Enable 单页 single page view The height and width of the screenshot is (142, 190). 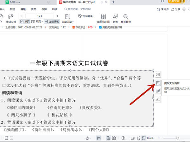(25, 21)
